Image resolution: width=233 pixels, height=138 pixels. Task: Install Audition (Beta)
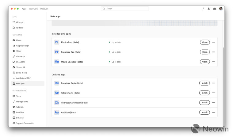point(204,112)
